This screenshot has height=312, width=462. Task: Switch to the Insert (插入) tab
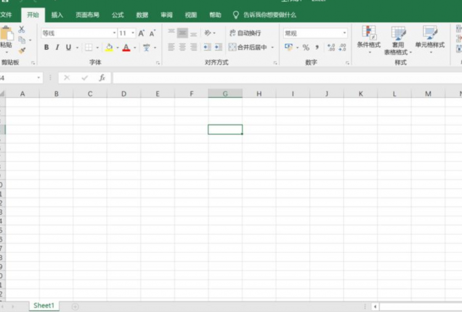pyautogui.click(x=57, y=15)
